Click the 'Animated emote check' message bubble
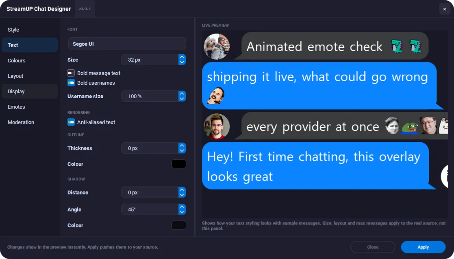The width and height of the screenshot is (454, 259). 331,46
